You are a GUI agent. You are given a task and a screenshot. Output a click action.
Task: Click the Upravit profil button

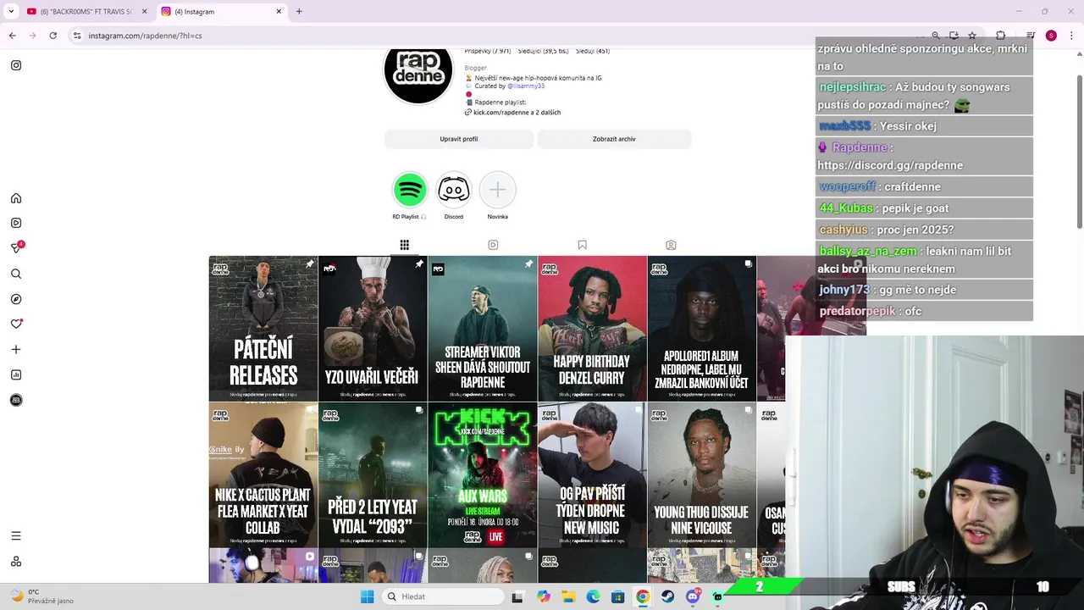click(459, 139)
